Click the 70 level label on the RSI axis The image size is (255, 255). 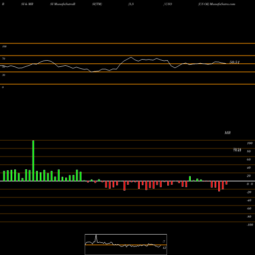coord(4,59)
